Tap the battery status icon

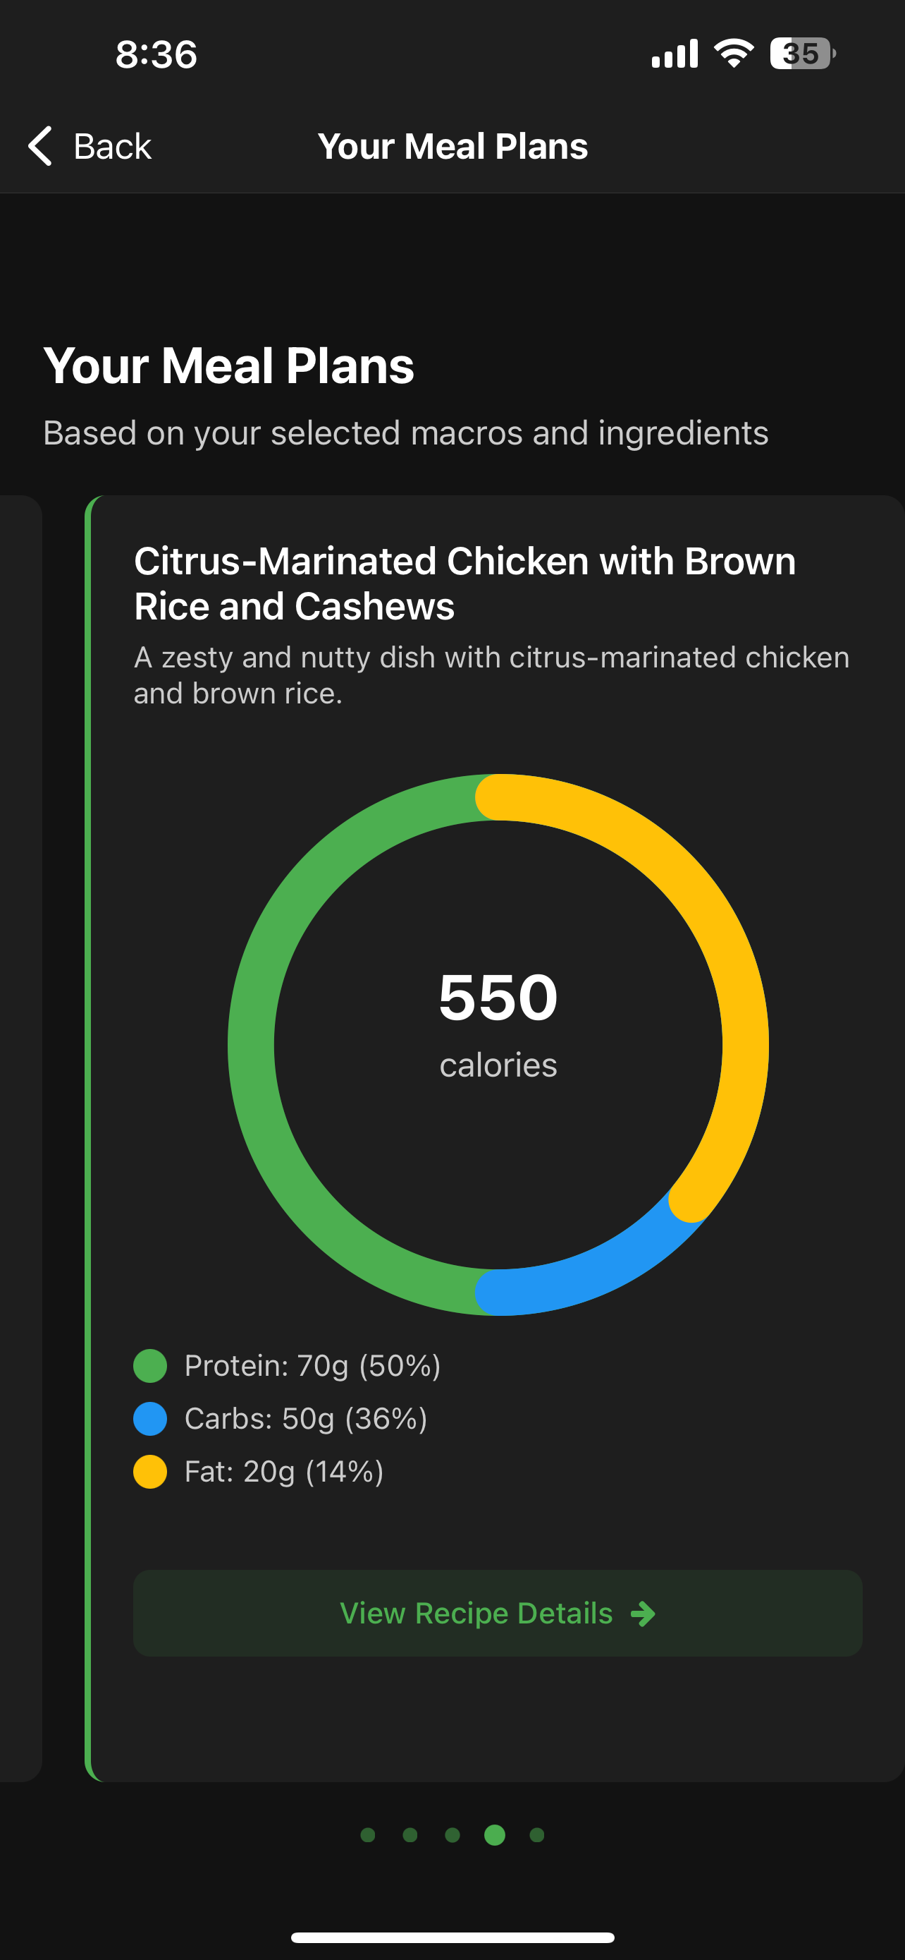point(802,53)
